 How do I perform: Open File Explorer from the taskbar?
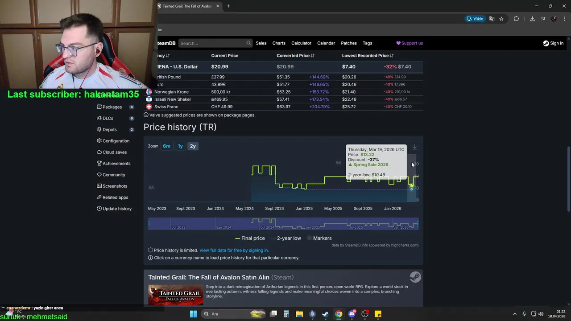(x=299, y=314)
